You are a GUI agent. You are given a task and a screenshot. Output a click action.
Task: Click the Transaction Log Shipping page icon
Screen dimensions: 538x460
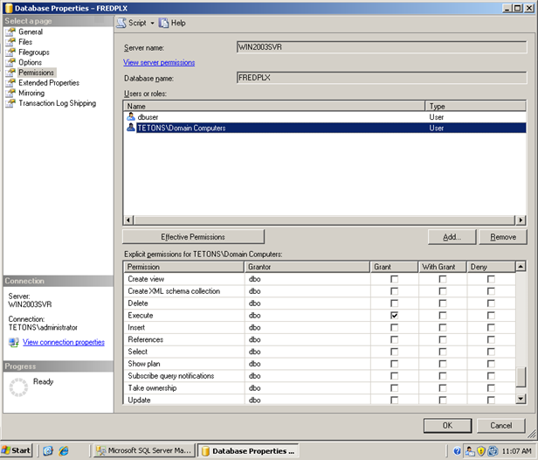pyautogui.click(x=10, y=103)
